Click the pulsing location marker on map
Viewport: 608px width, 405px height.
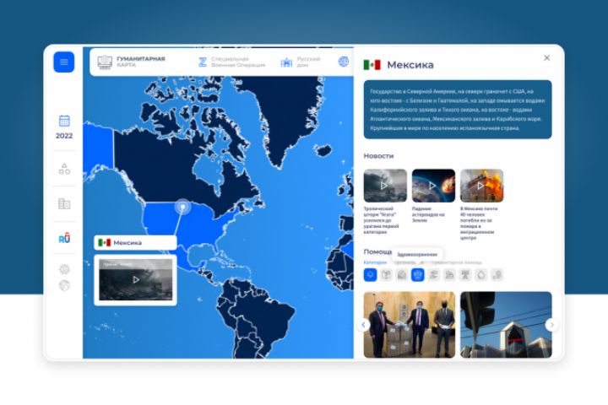click(x=182, y=207)
